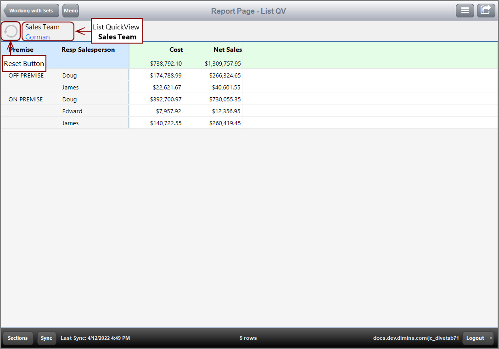Sort by the Cost column header
499x349 pixels.
click(176, 50)
